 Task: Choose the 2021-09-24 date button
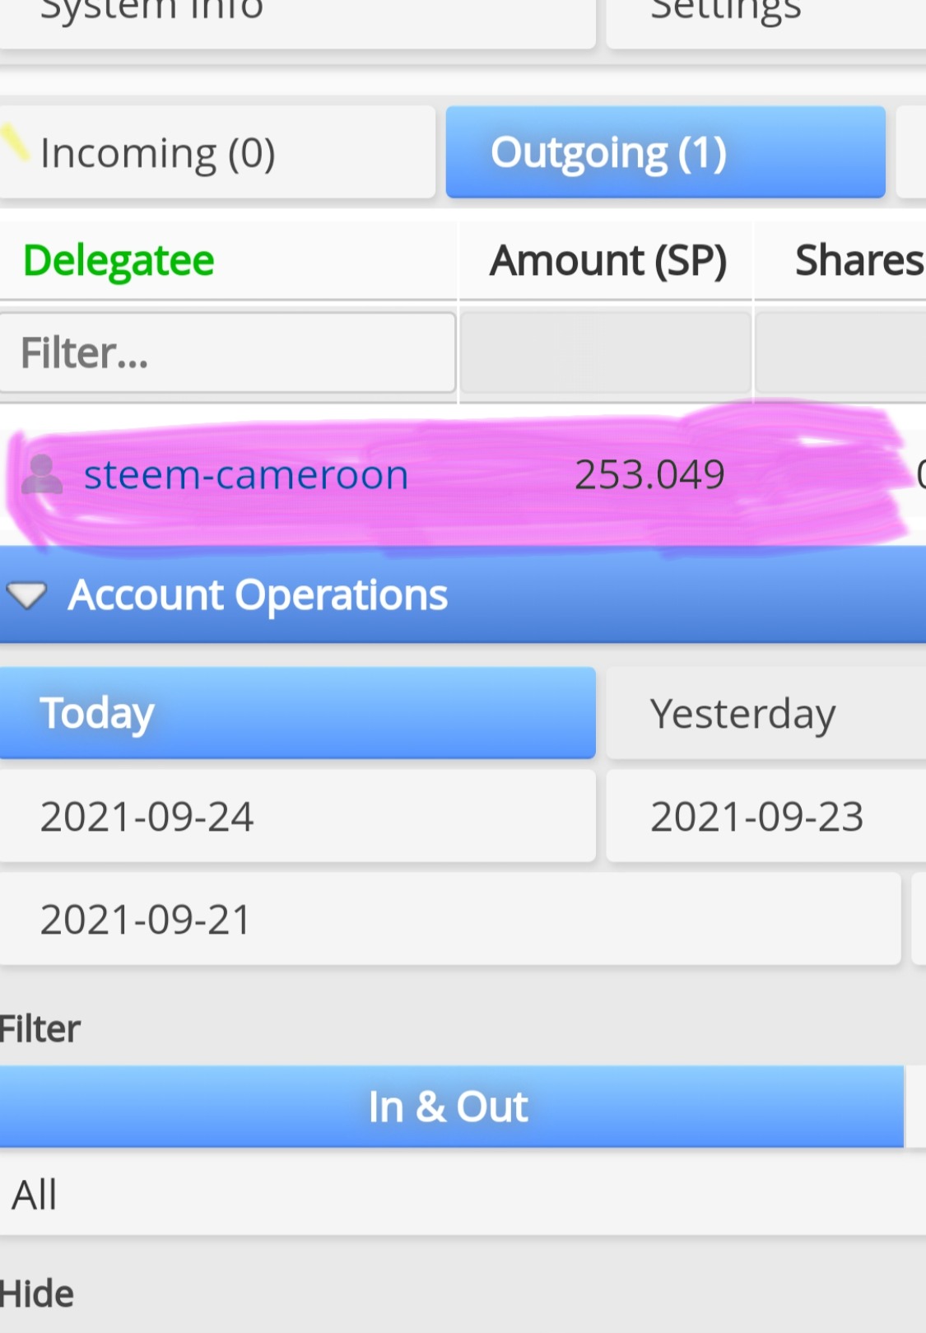point(297,817)
